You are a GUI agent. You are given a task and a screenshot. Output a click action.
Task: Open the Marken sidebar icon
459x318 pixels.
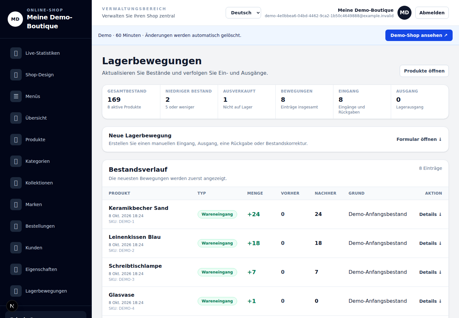tap(16, 204)
